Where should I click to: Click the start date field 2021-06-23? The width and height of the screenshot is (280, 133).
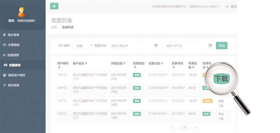pos(130,46)
